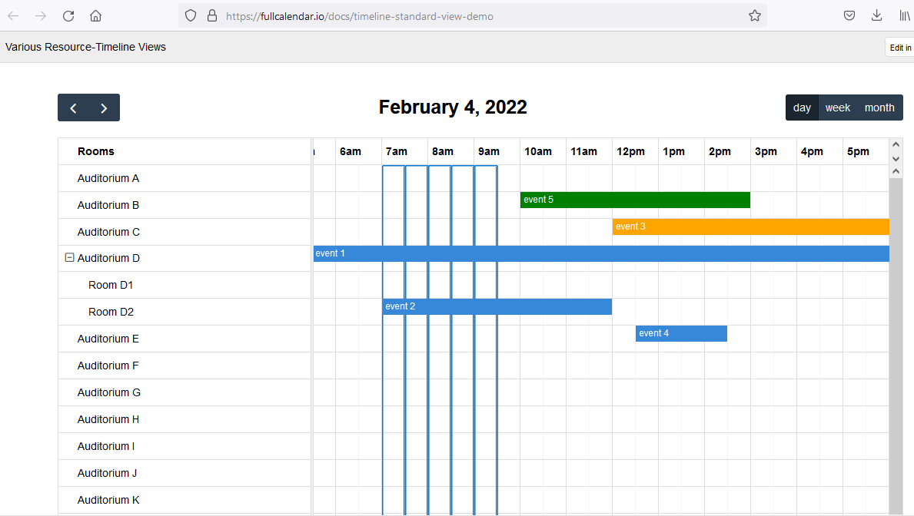Click the browser forward arrow
Viewport: 914px width, 516px height.
40,15
